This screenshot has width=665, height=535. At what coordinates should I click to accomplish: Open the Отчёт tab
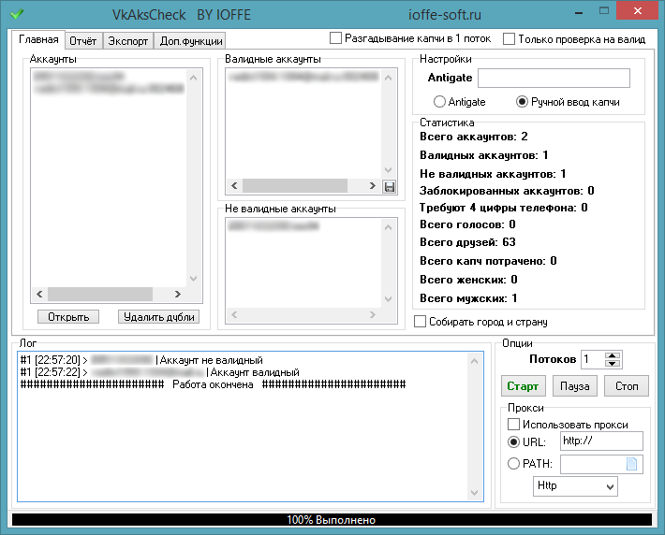83,41
